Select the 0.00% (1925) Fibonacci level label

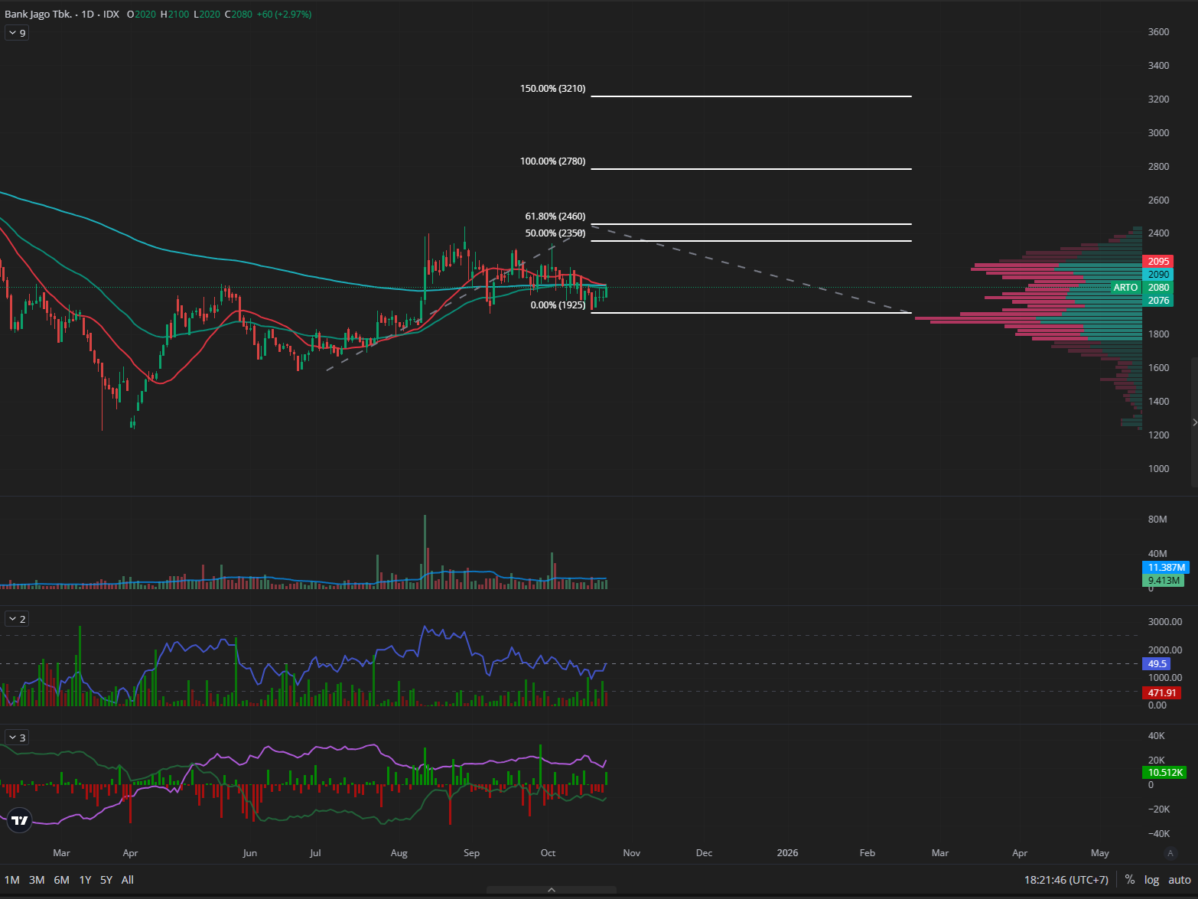(558, 305)
